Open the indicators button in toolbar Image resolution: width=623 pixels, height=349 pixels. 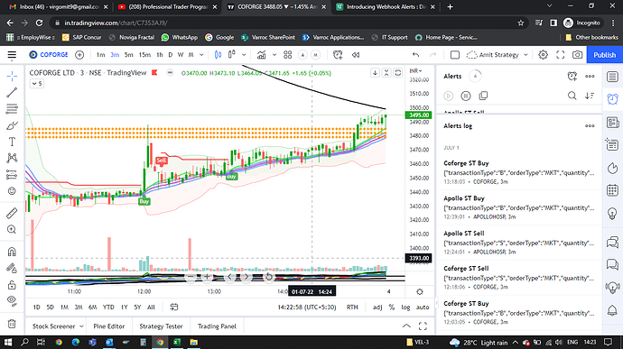(x=261, y=55)
